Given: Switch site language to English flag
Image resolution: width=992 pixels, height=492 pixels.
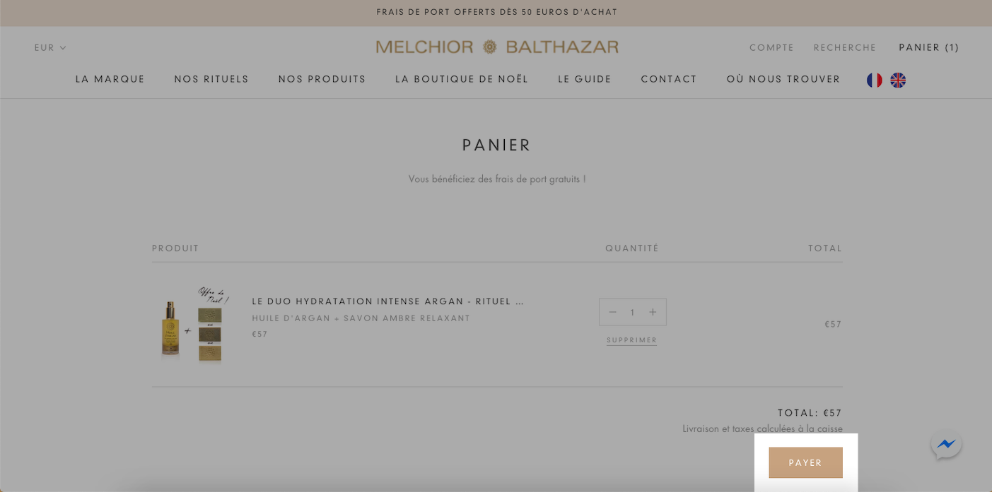Looking at the screenshot, I should click(898, 80).
